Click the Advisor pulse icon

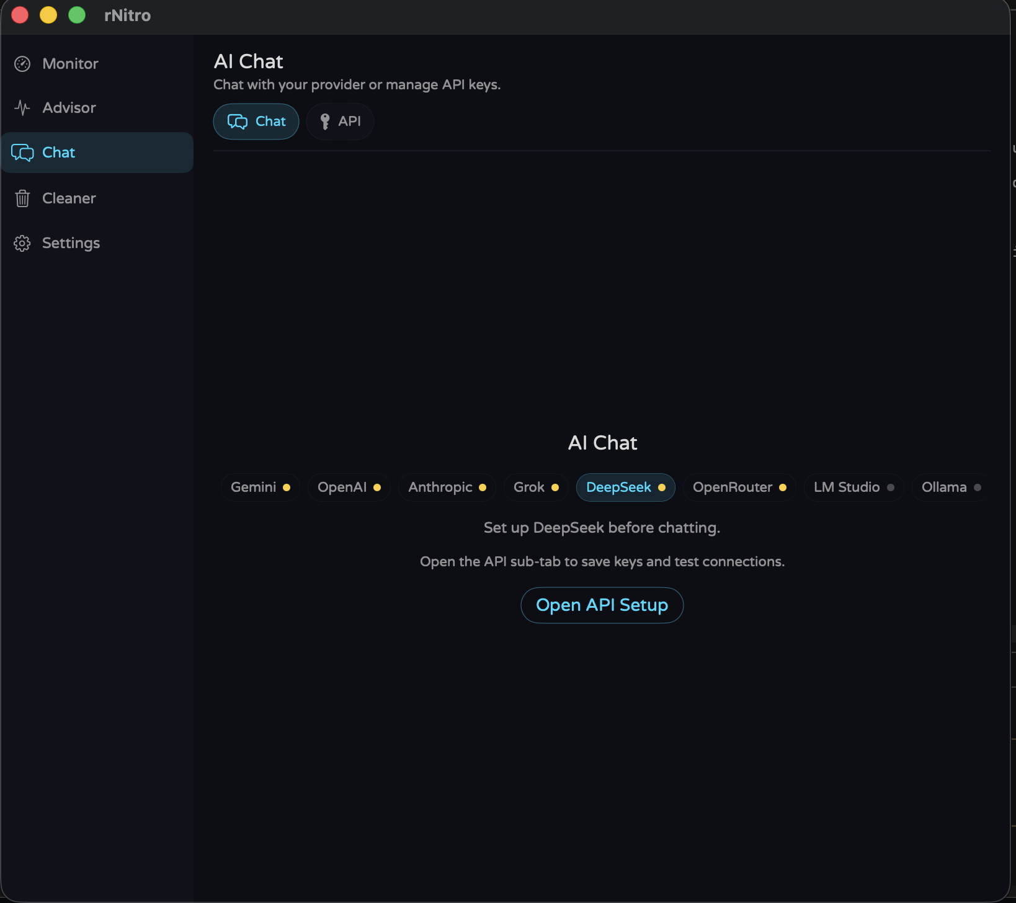[x=22, y=108]
